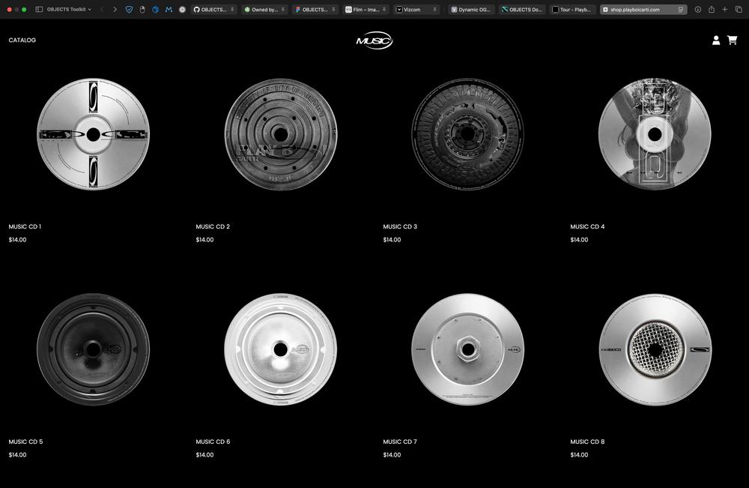Switch to the Dynamic OG tab
This screenshot has width=749, height=488.
472,10
